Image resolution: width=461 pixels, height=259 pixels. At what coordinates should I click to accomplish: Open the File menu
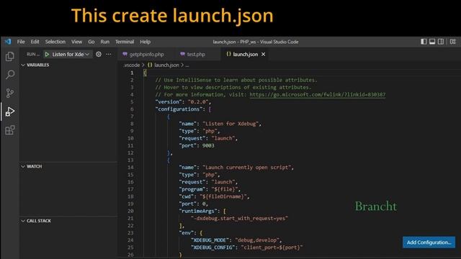[21, 42]
